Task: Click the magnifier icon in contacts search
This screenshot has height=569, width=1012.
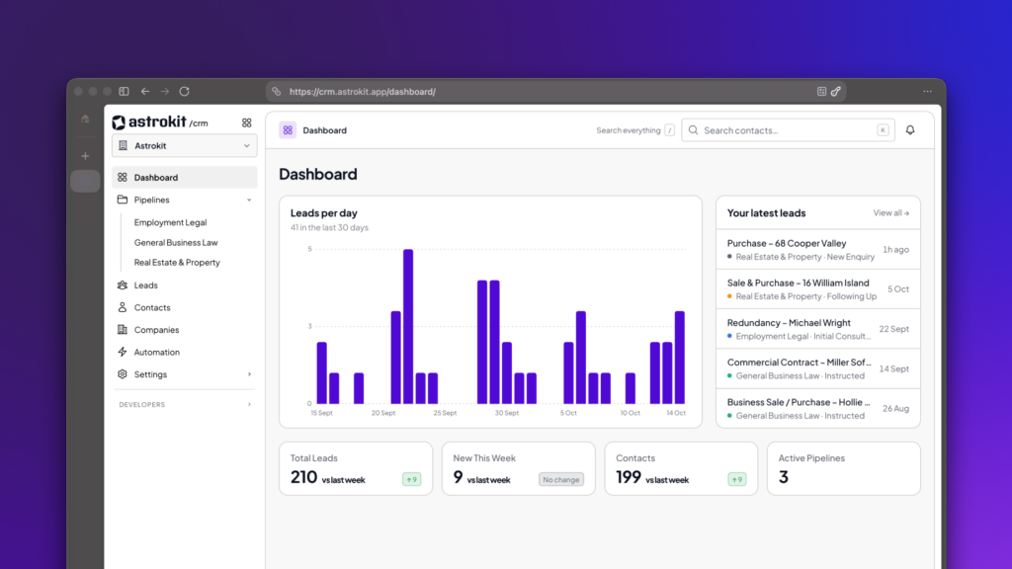Action: tap(693, 130)
